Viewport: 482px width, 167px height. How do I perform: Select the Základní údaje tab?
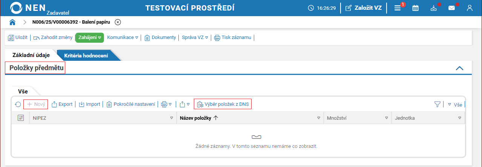point(31,55)
